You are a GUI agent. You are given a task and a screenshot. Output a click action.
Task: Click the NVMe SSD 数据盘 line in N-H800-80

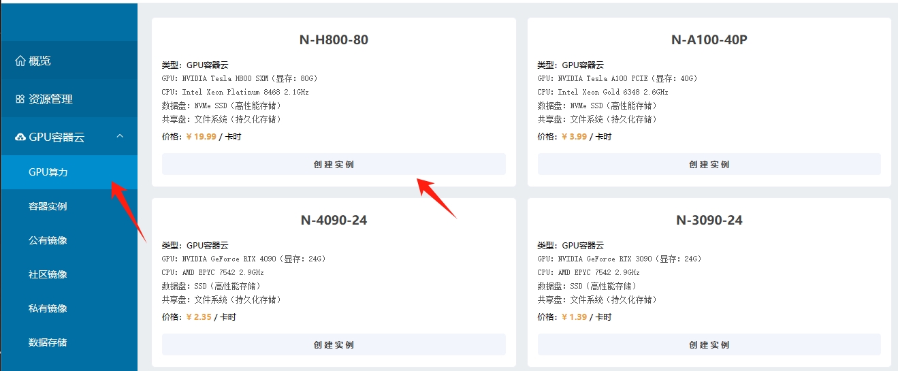(x=222, y=106)
